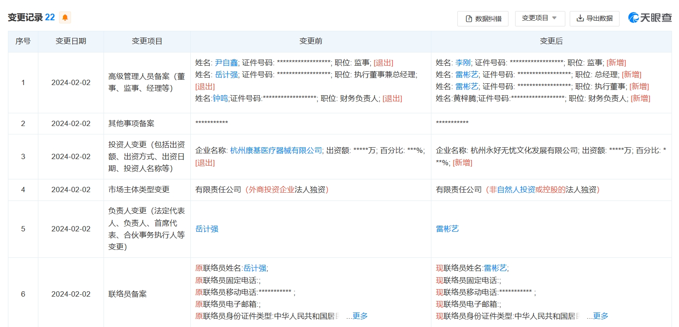Click 黄梓腾 name in row 1 变更后
The height and width of the screenshot is (327, 679).
click(x=464, y=98)
